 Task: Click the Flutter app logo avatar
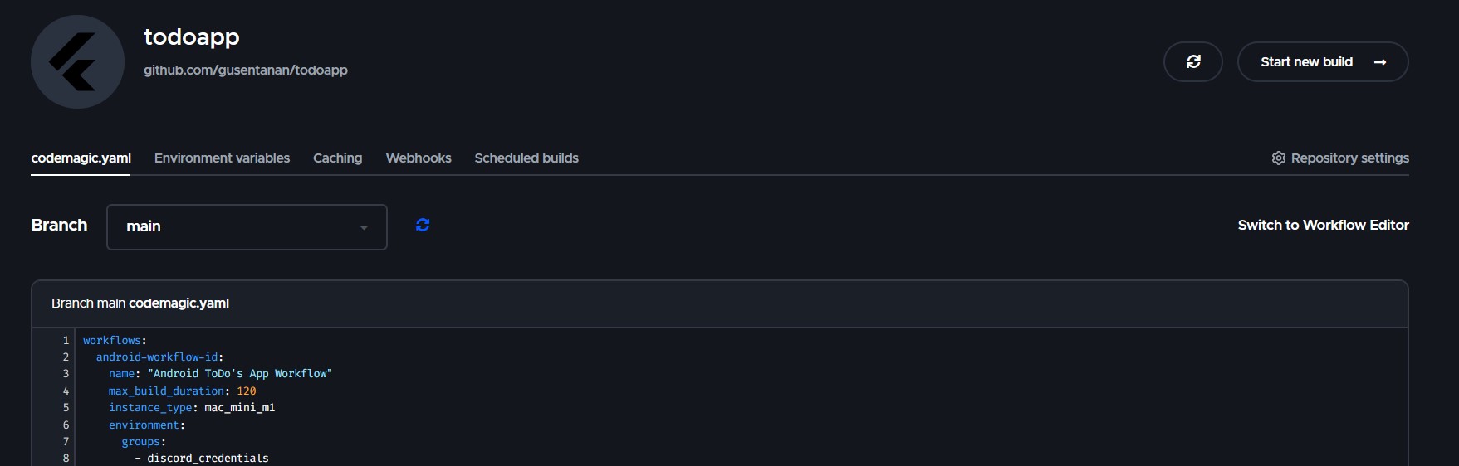point(77,61)
